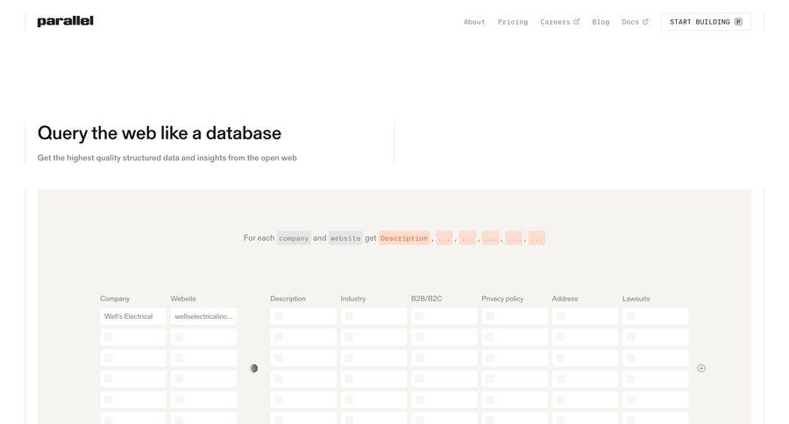This screenshot has width=789, height=424.
Task: Select the wellselectricalinc website cell
Action: pos(203,316)
